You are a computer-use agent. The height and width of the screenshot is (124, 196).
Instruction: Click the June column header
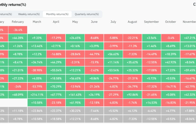[94, 22]
